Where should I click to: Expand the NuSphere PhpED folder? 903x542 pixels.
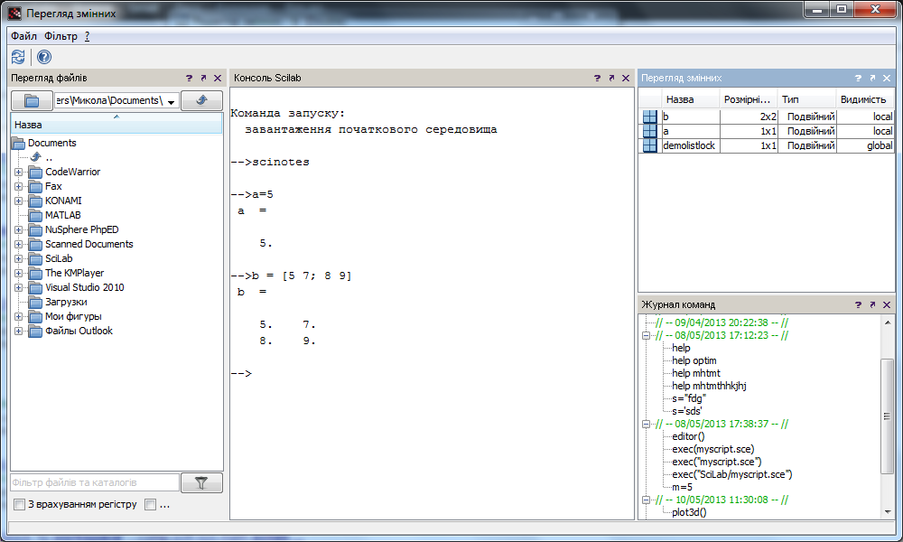pyautogui.click(x=18, y=229)
